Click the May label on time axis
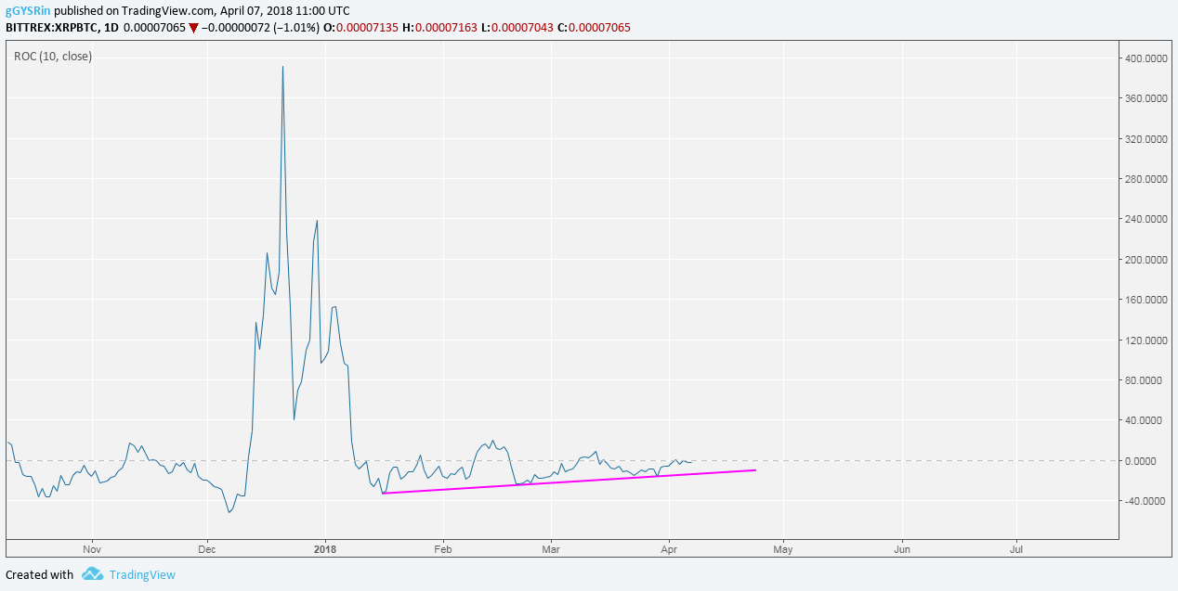The image size is (1178, 591). pyautogui.click(x=783, y=549)
